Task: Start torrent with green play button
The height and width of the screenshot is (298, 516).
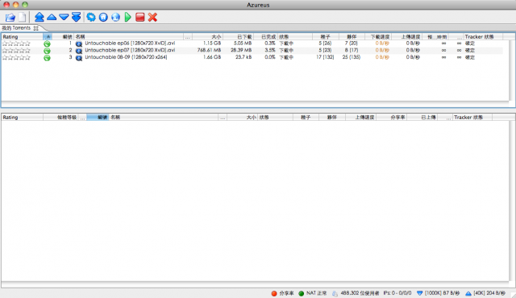Action: coord(128,17)
